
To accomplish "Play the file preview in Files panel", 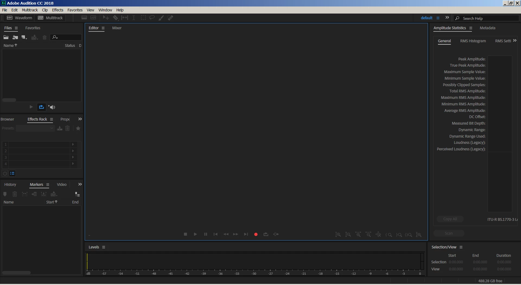I will [x=31, y=107].
